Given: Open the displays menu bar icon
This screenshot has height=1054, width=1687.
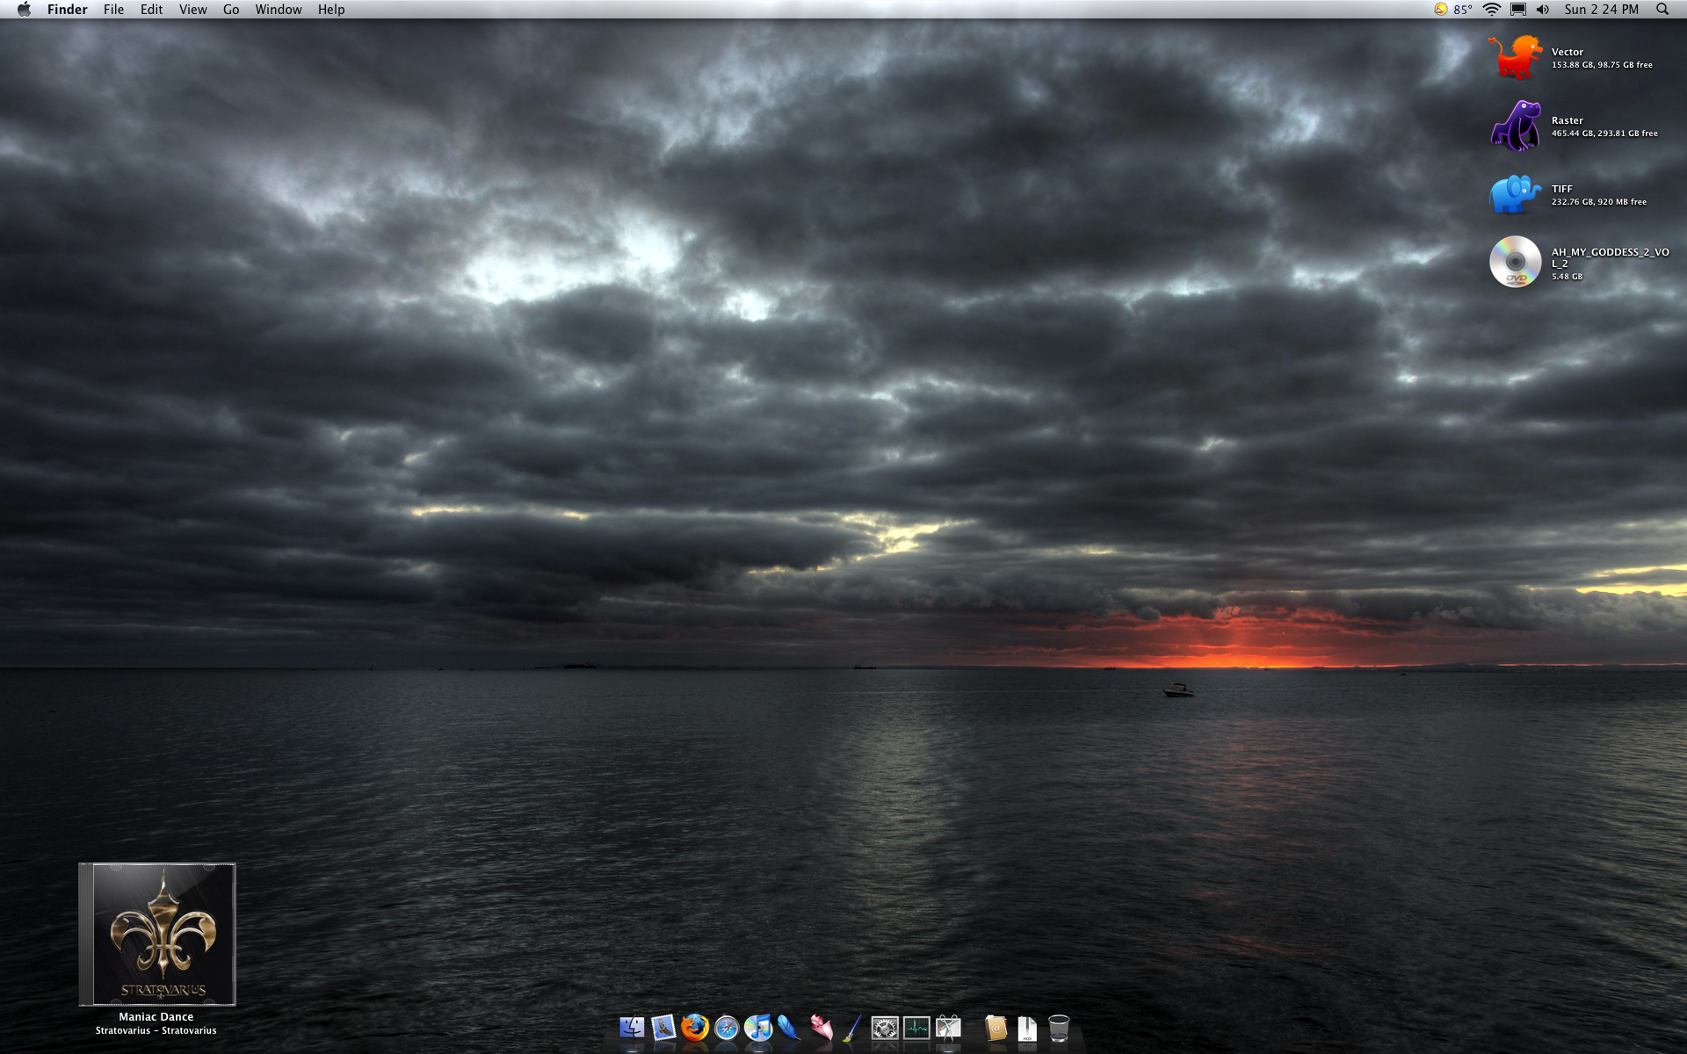Looking at the screenshot, I should (1517, 10).
